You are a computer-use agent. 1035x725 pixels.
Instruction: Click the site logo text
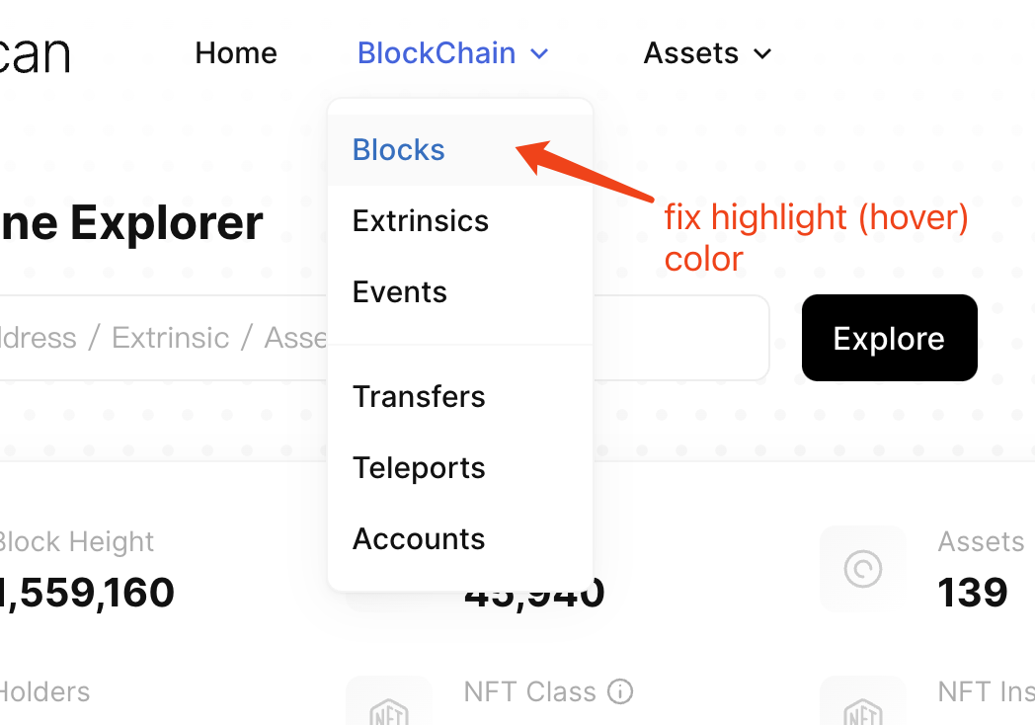pos(35,54)
